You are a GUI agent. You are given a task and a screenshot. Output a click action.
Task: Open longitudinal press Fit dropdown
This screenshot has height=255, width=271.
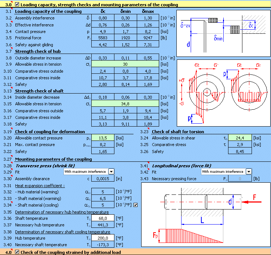click(x=249, y=171)
